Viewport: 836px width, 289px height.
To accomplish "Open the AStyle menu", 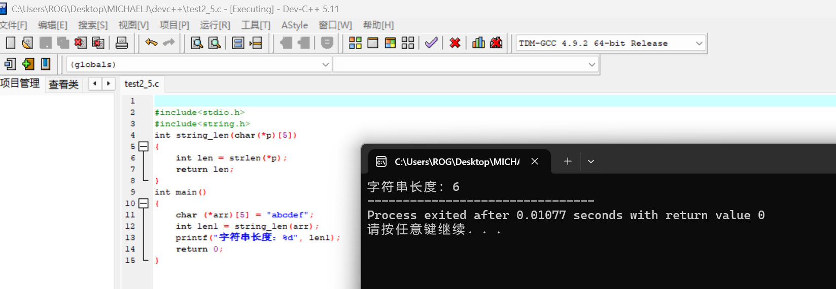I will tap(295, 25).
